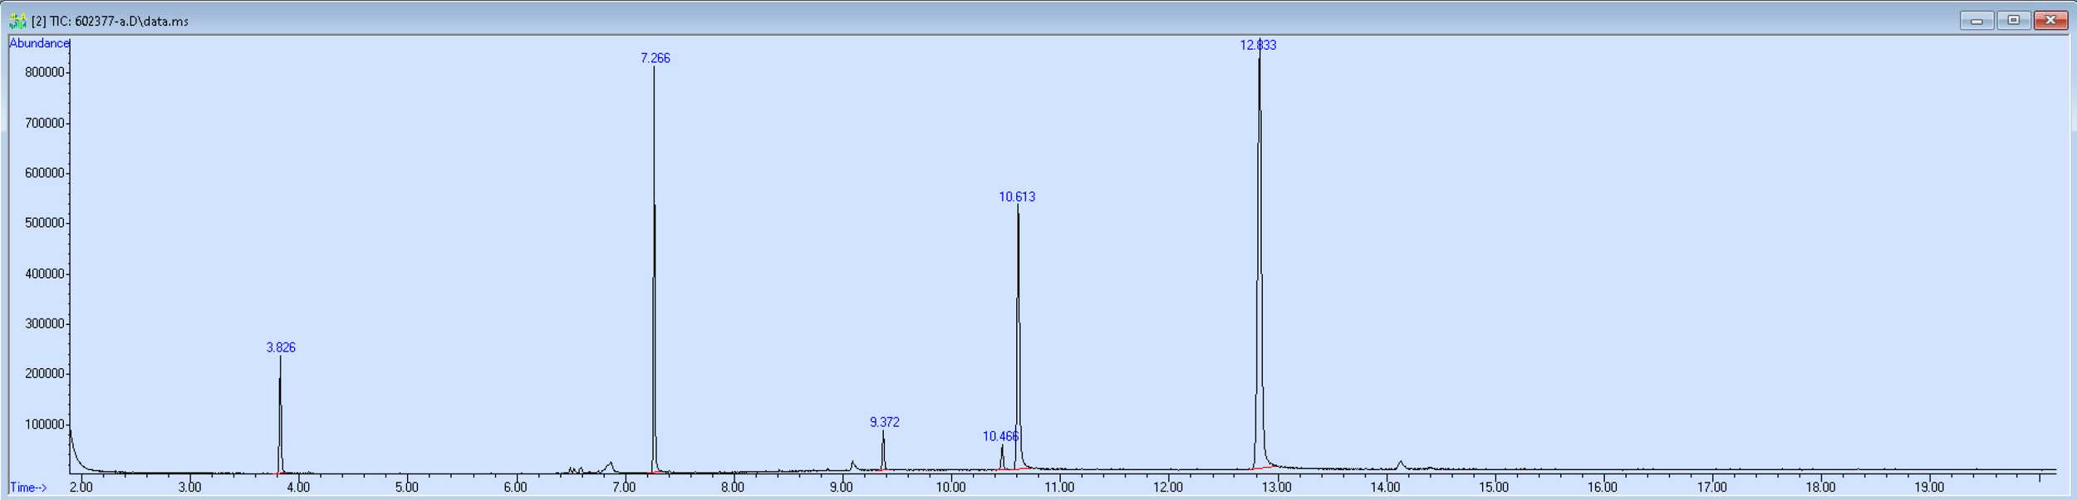Screen dimensions: 2077x500
Task: Select the peak label 12.833
Action: (1259, 45)
